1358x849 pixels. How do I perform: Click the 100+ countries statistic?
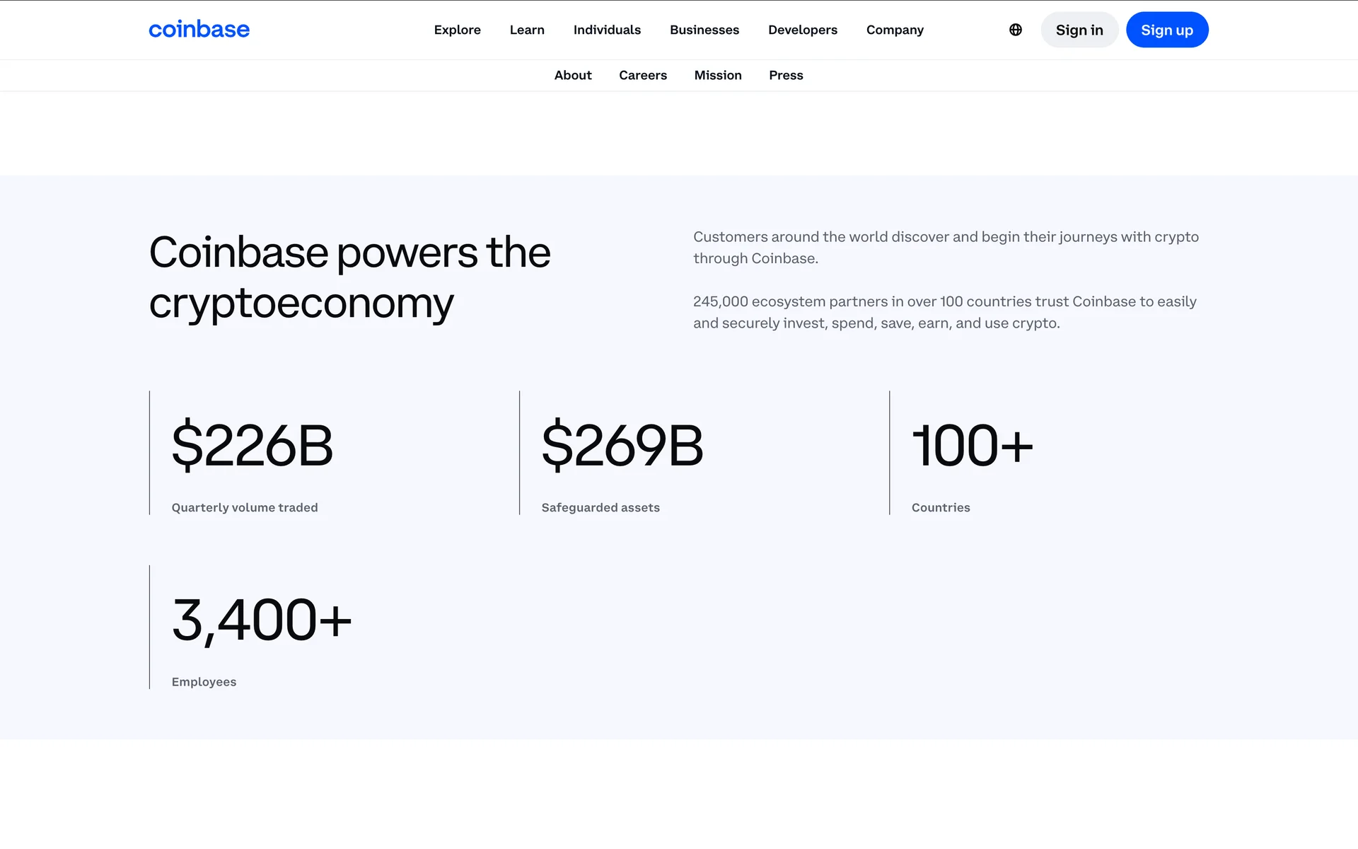[x=972, y=445]
